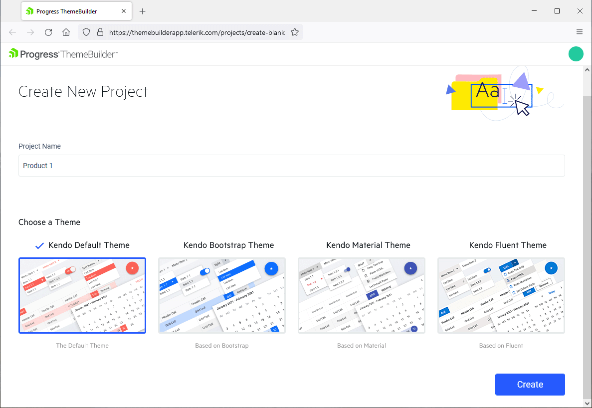Open the user account avatar menu
Image resolution: width=592 pixels, height=408 pixels.
point(576,53)
